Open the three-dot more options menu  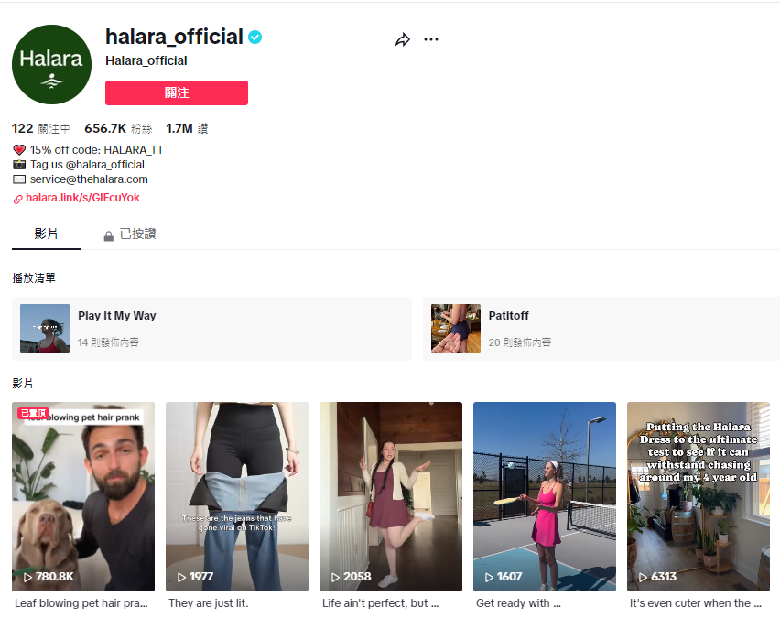[x=431, y=39]
